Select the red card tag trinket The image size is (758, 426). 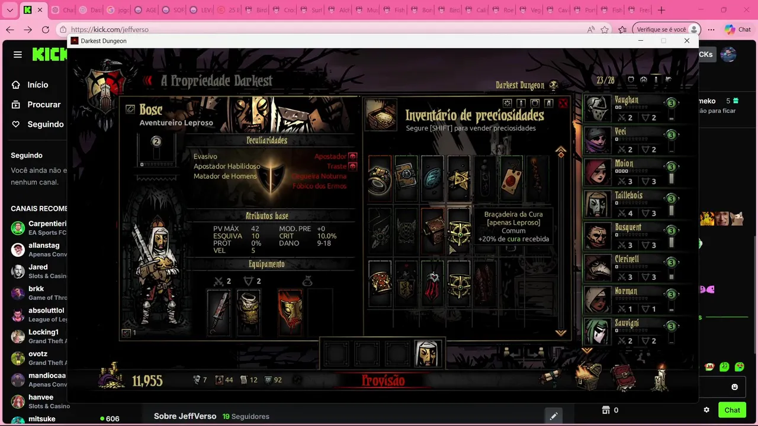point(512,179)
